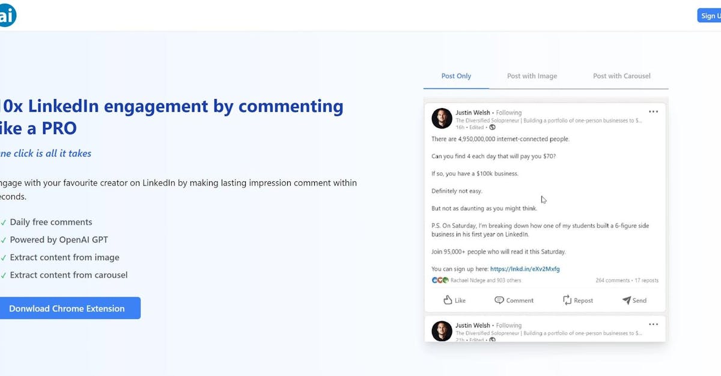Click the 'Extract content from image' text
Screen dimensions: 721x376
65,257
